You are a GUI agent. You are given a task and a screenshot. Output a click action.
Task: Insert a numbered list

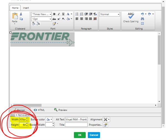click(82, 14)
